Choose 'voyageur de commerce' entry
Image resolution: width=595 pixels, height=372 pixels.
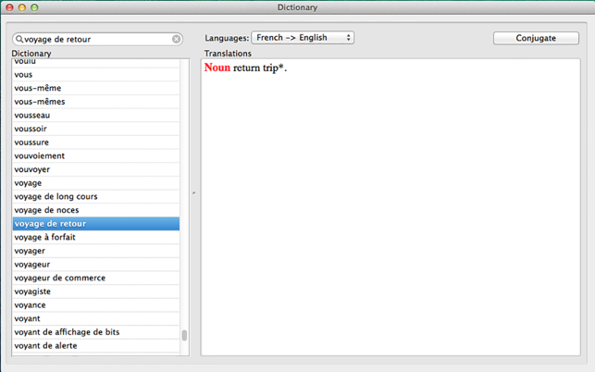96,278
